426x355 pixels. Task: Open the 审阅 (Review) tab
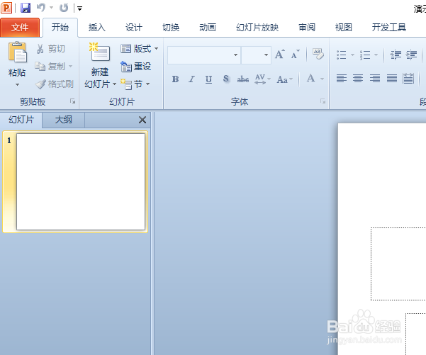307,28
